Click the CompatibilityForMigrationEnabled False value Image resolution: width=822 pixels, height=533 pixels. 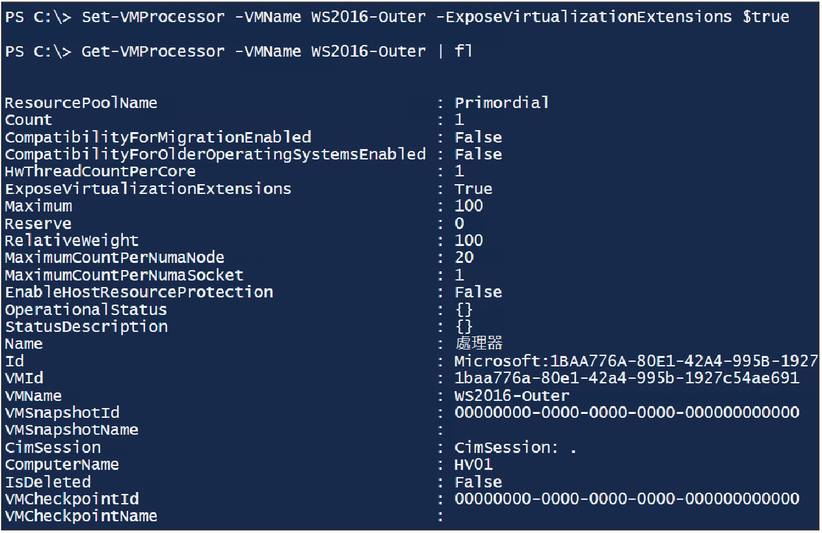click(478, 137)
